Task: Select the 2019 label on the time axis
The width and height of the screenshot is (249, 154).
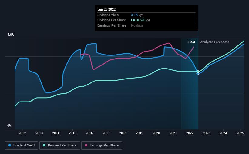Action: [140, 133]
